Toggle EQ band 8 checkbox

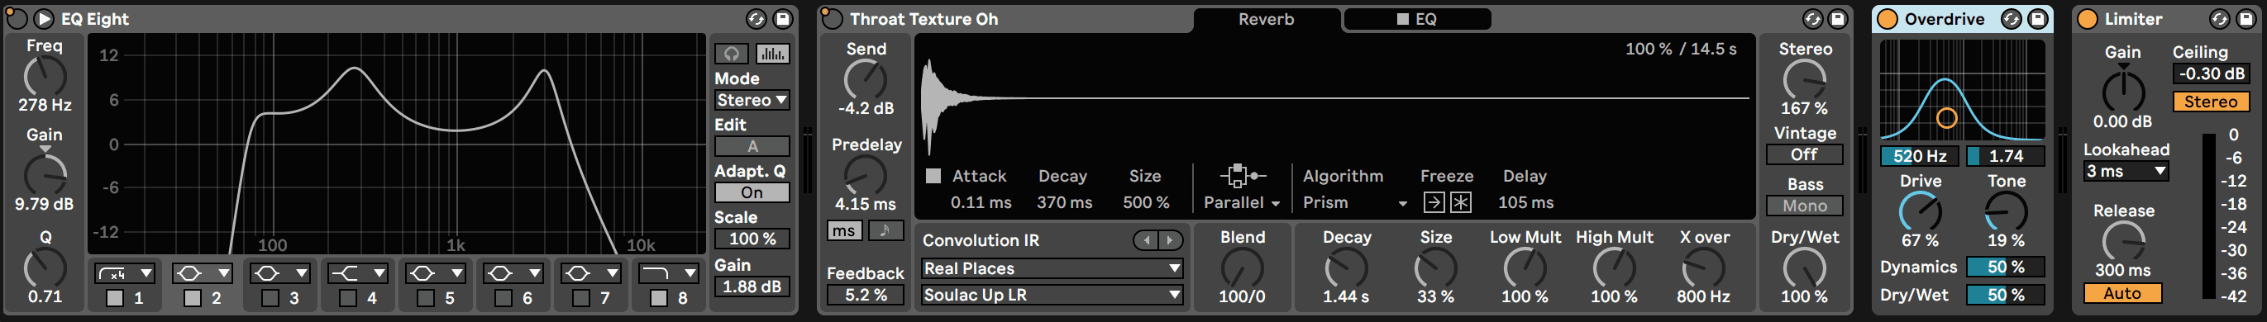(x=658, y=298)
